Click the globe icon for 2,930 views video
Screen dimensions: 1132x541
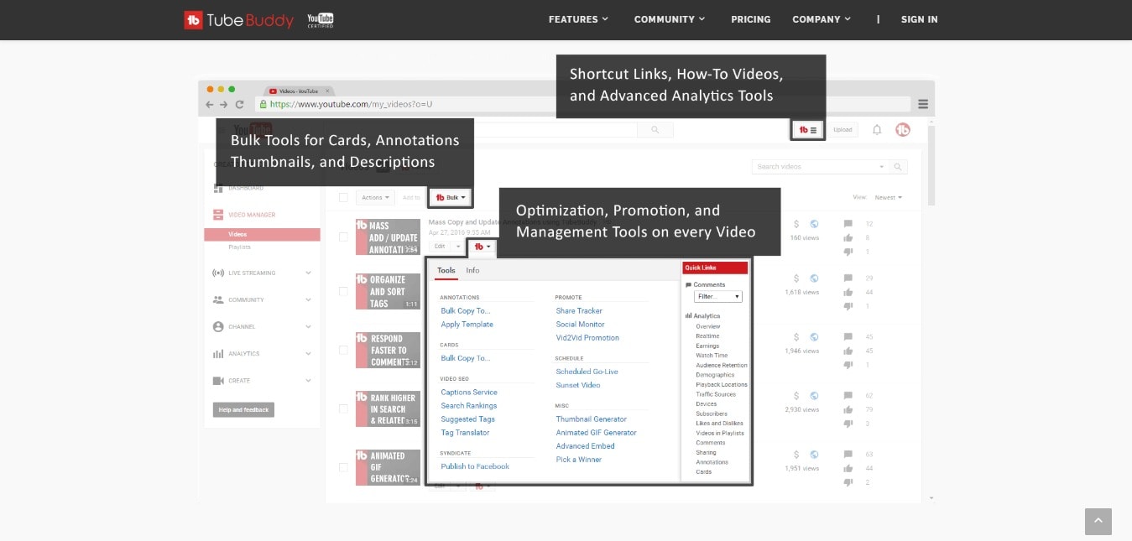[x=814, y=396]
